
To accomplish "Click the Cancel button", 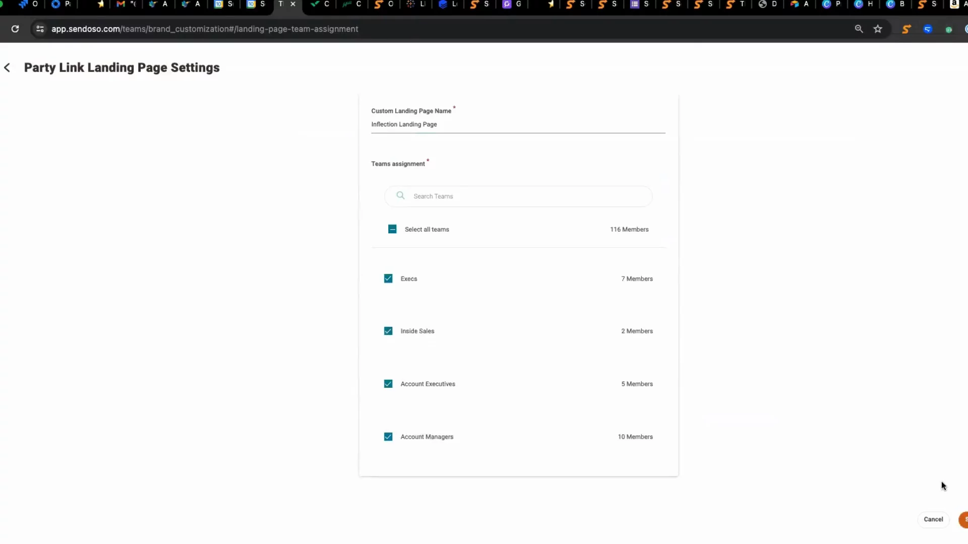I will pos(933,519).
